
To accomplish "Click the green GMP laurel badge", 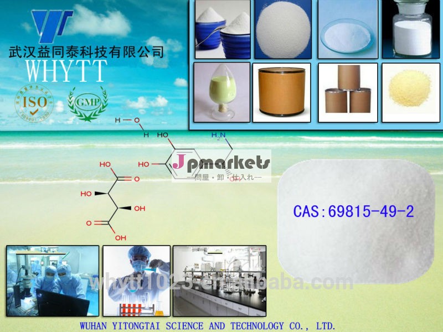I will coord(88,103).
